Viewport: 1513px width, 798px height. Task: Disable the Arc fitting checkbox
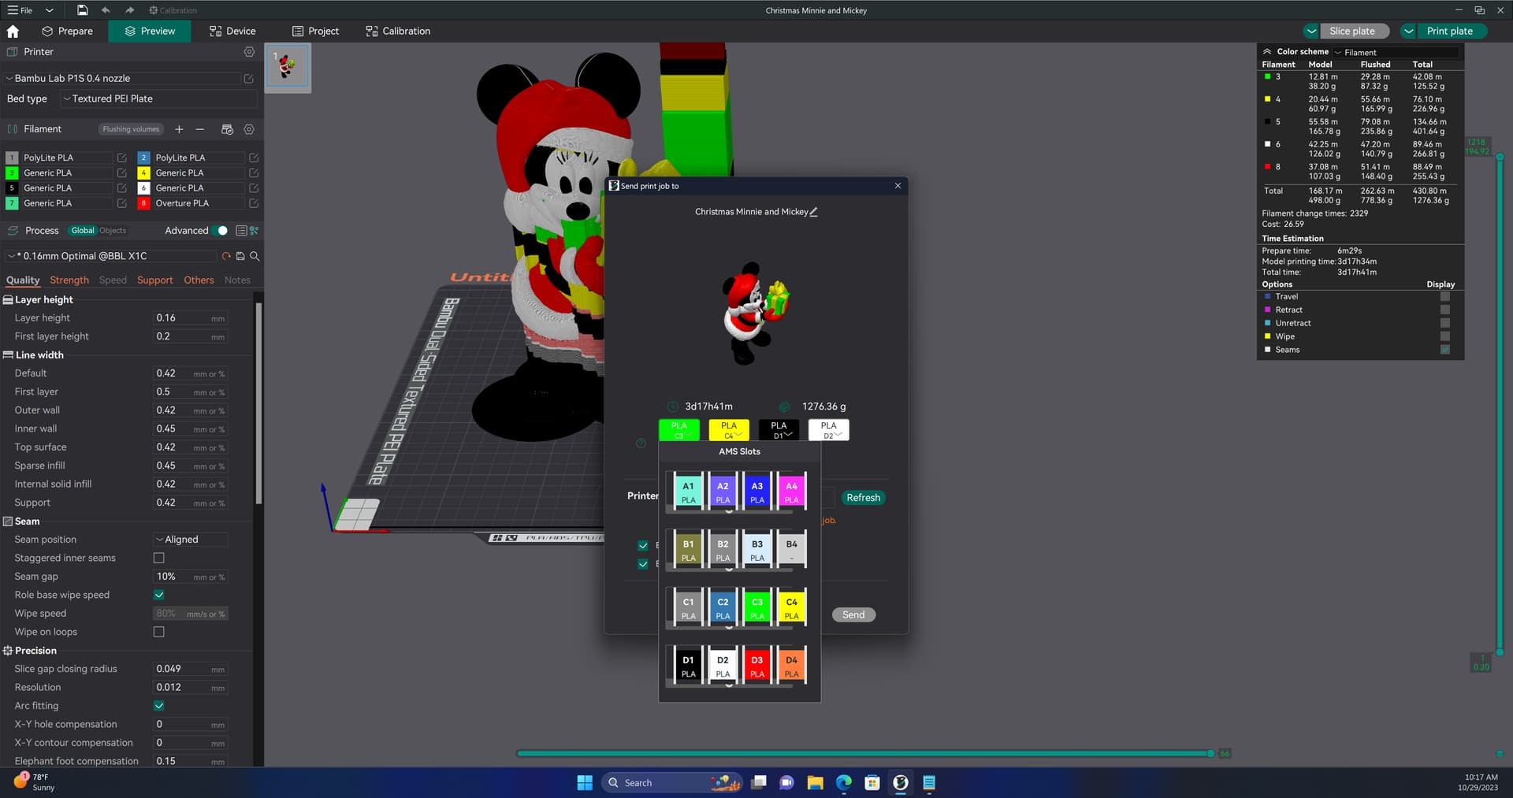point(159,706)
